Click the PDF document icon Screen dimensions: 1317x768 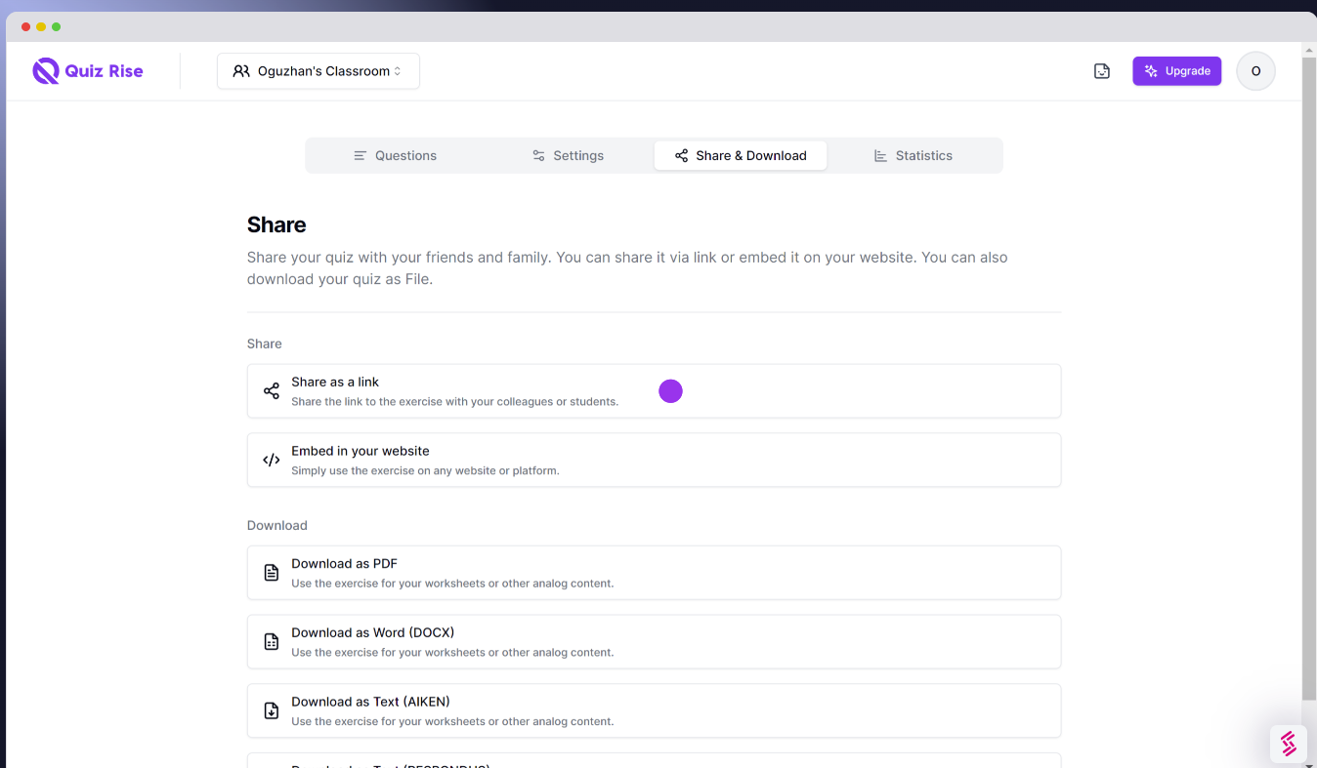(271, 572)
